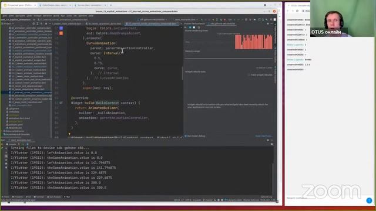The width and height of the screenshot is (376, 211).
Task: Enable Track widget rebuilds checkbox
Action: [249, 75]
